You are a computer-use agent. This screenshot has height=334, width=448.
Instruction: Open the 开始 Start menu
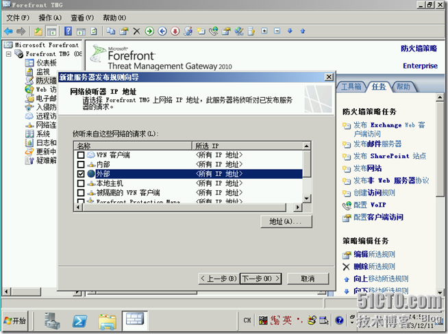pyautogui.click(x=15, y=320)
